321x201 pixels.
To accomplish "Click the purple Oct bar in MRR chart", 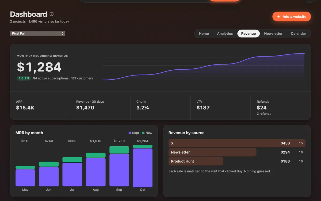I will point(143,168).
